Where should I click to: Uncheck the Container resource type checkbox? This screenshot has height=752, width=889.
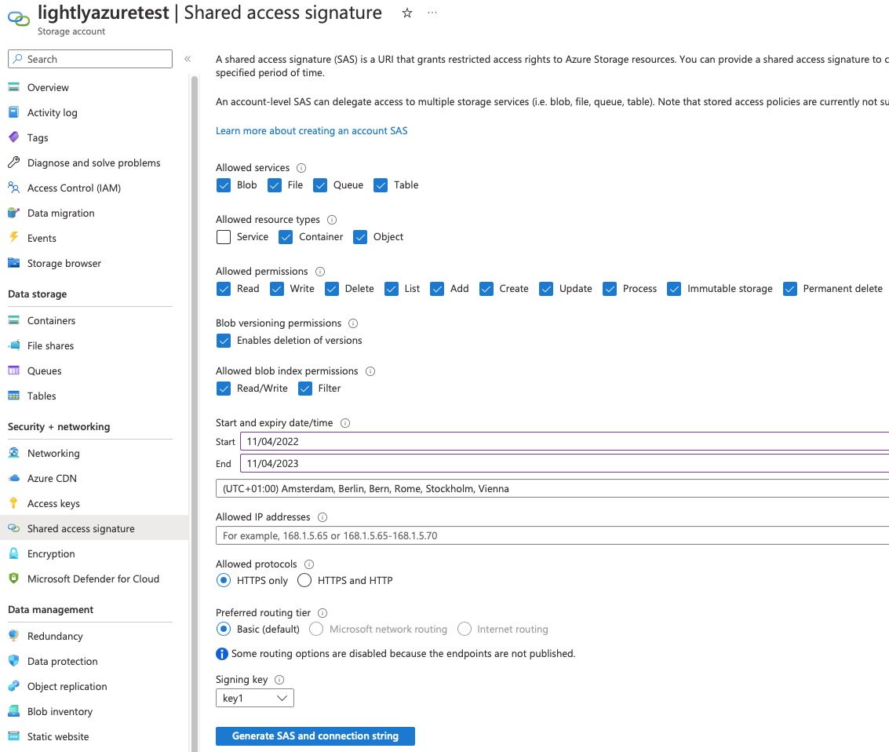(286, 237)
